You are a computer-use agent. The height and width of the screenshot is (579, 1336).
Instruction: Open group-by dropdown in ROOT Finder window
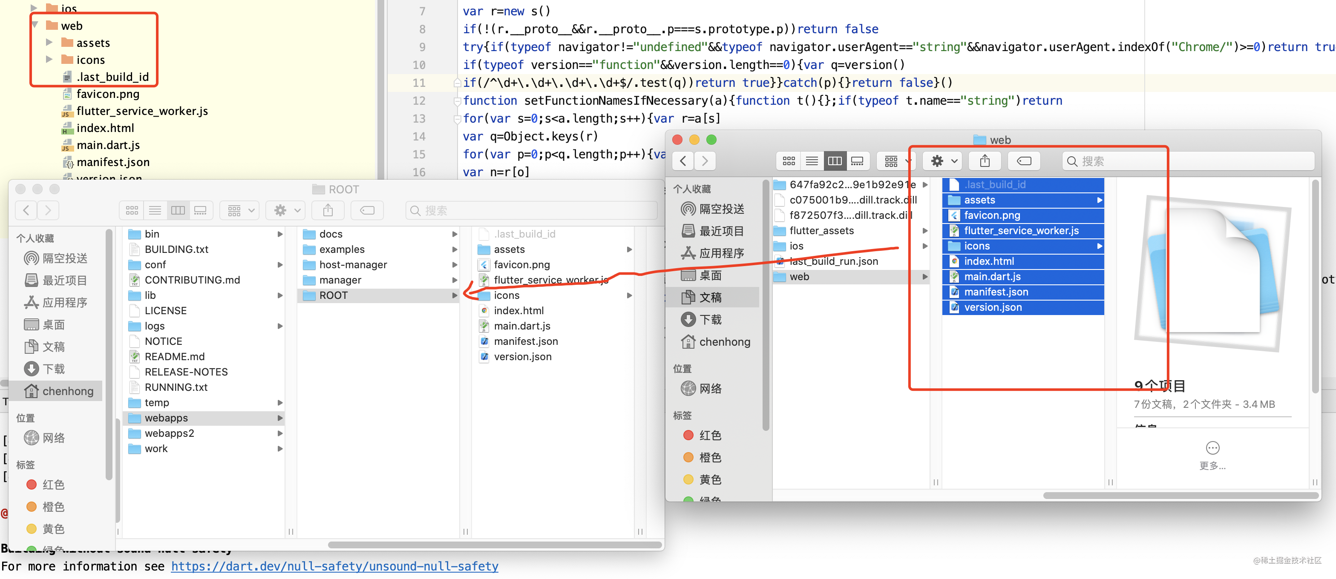coord(239,210)
